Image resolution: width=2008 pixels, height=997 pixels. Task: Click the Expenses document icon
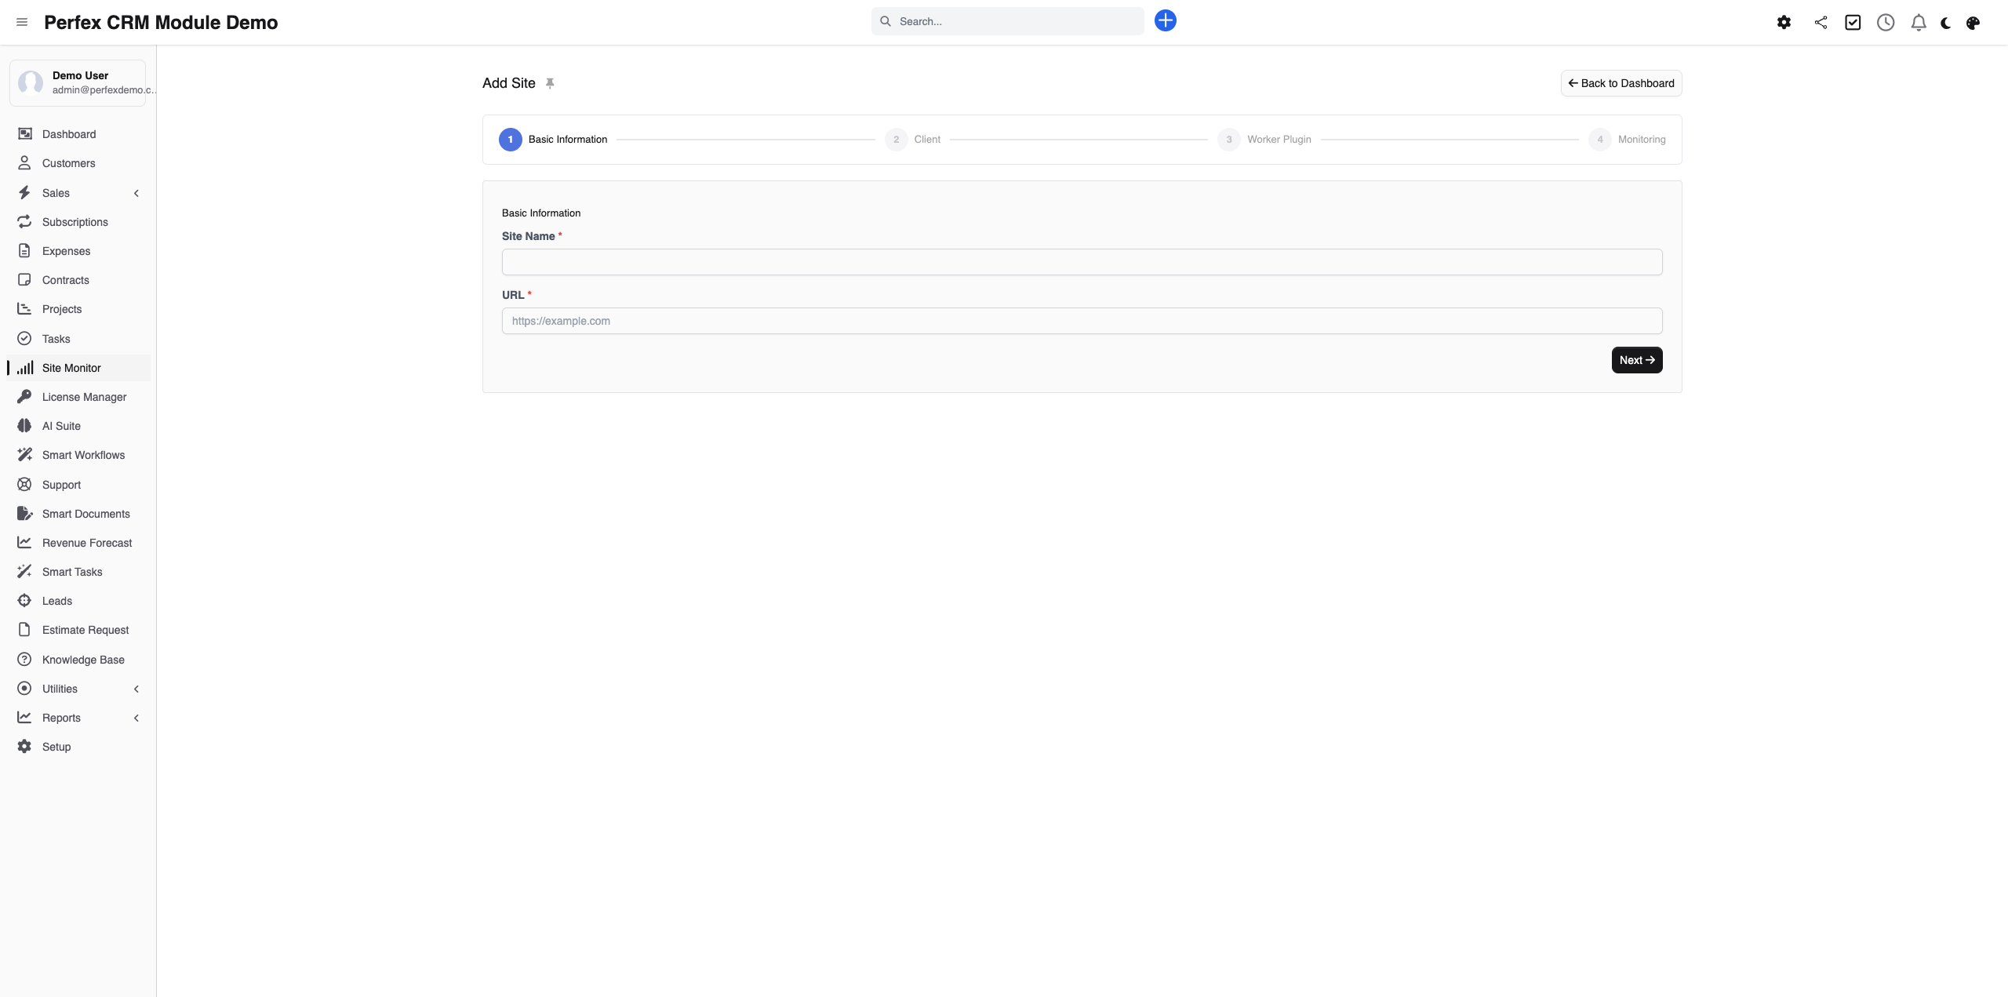click(x=24, y=251)
